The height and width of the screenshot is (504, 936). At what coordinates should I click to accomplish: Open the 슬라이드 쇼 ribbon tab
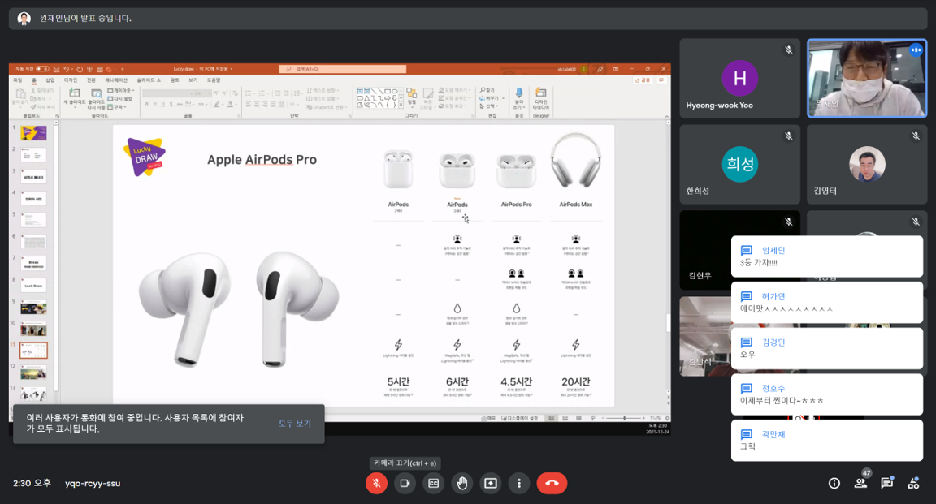(149, 80)
